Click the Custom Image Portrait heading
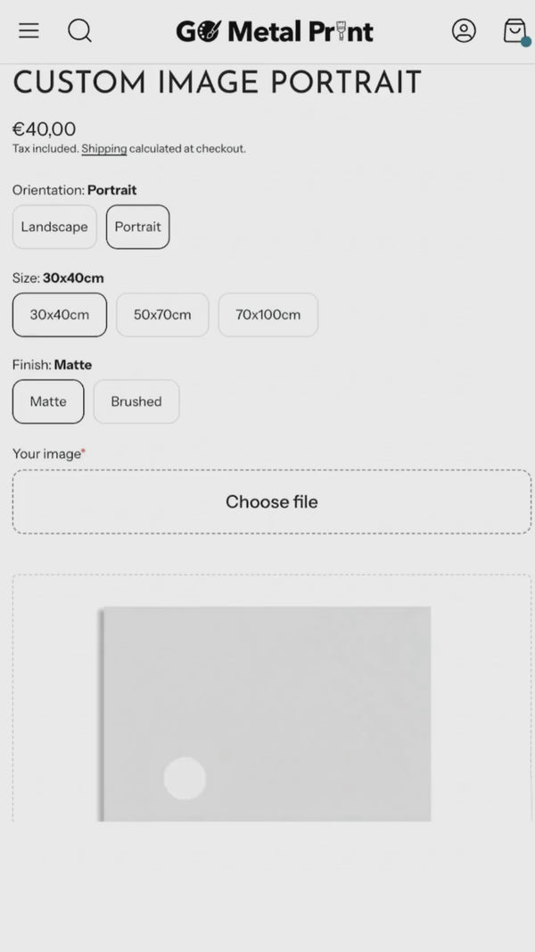535x952 pixels. coord(217,83)
